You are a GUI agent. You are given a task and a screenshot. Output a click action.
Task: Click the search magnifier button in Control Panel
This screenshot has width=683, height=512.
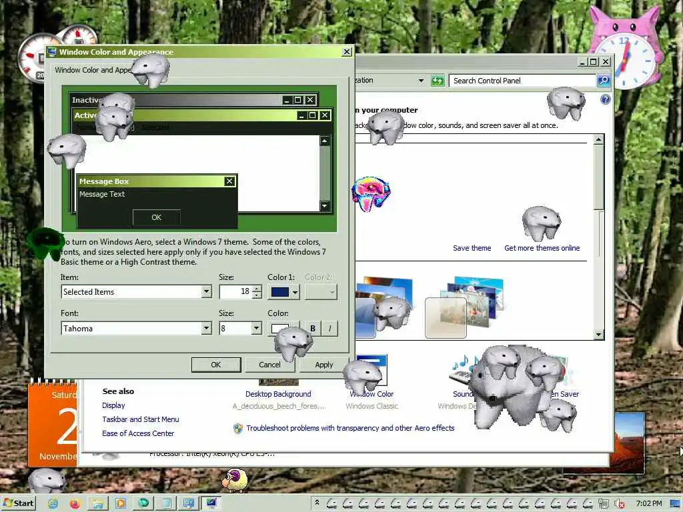pos(603,81)
